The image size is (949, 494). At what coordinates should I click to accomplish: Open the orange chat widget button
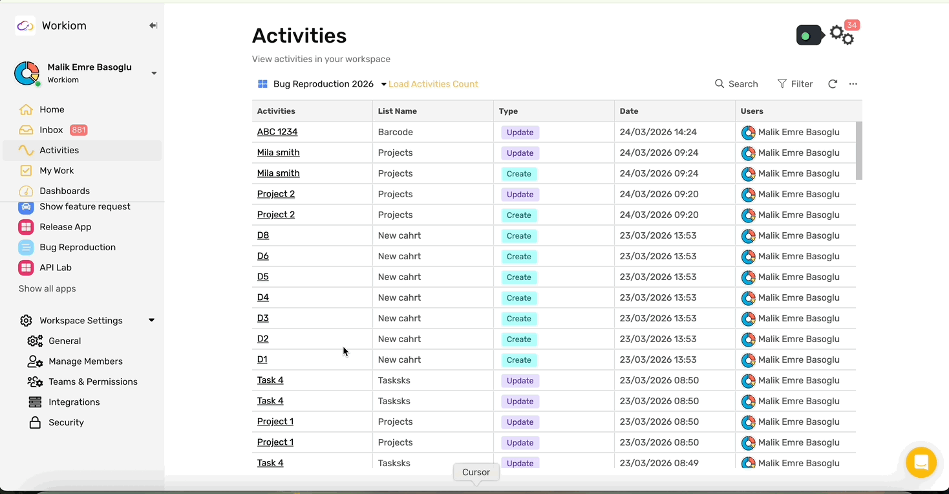point(921,462)
